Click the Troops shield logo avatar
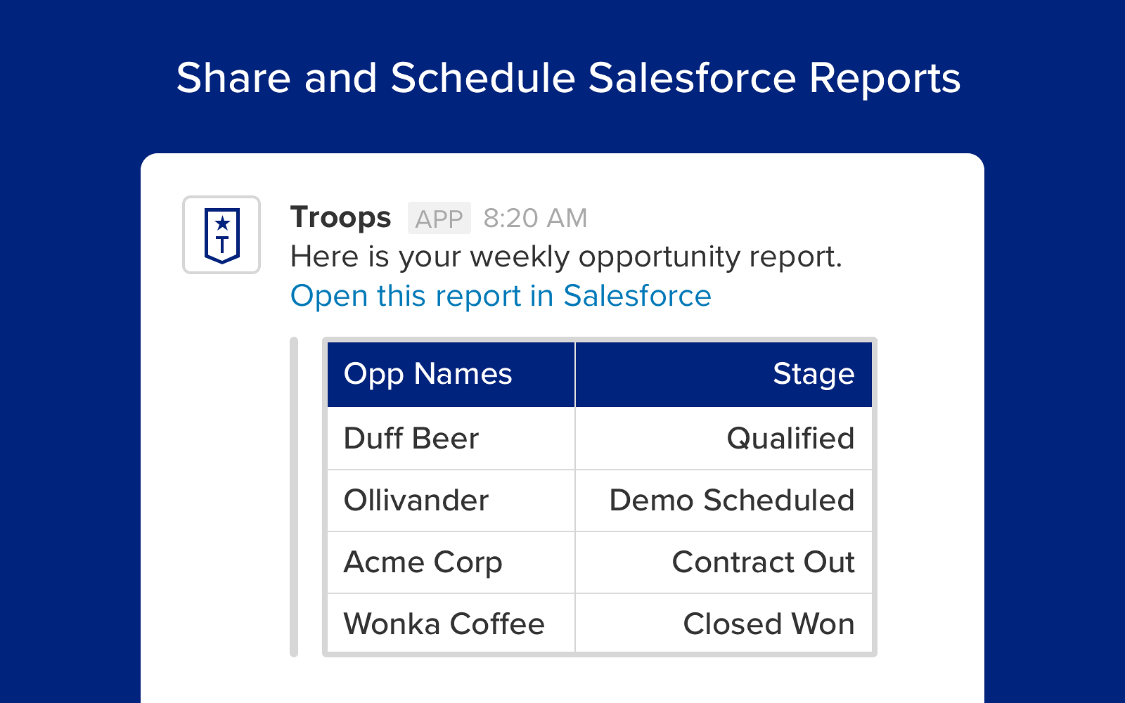1125x703 pixels. click(221, 235)
